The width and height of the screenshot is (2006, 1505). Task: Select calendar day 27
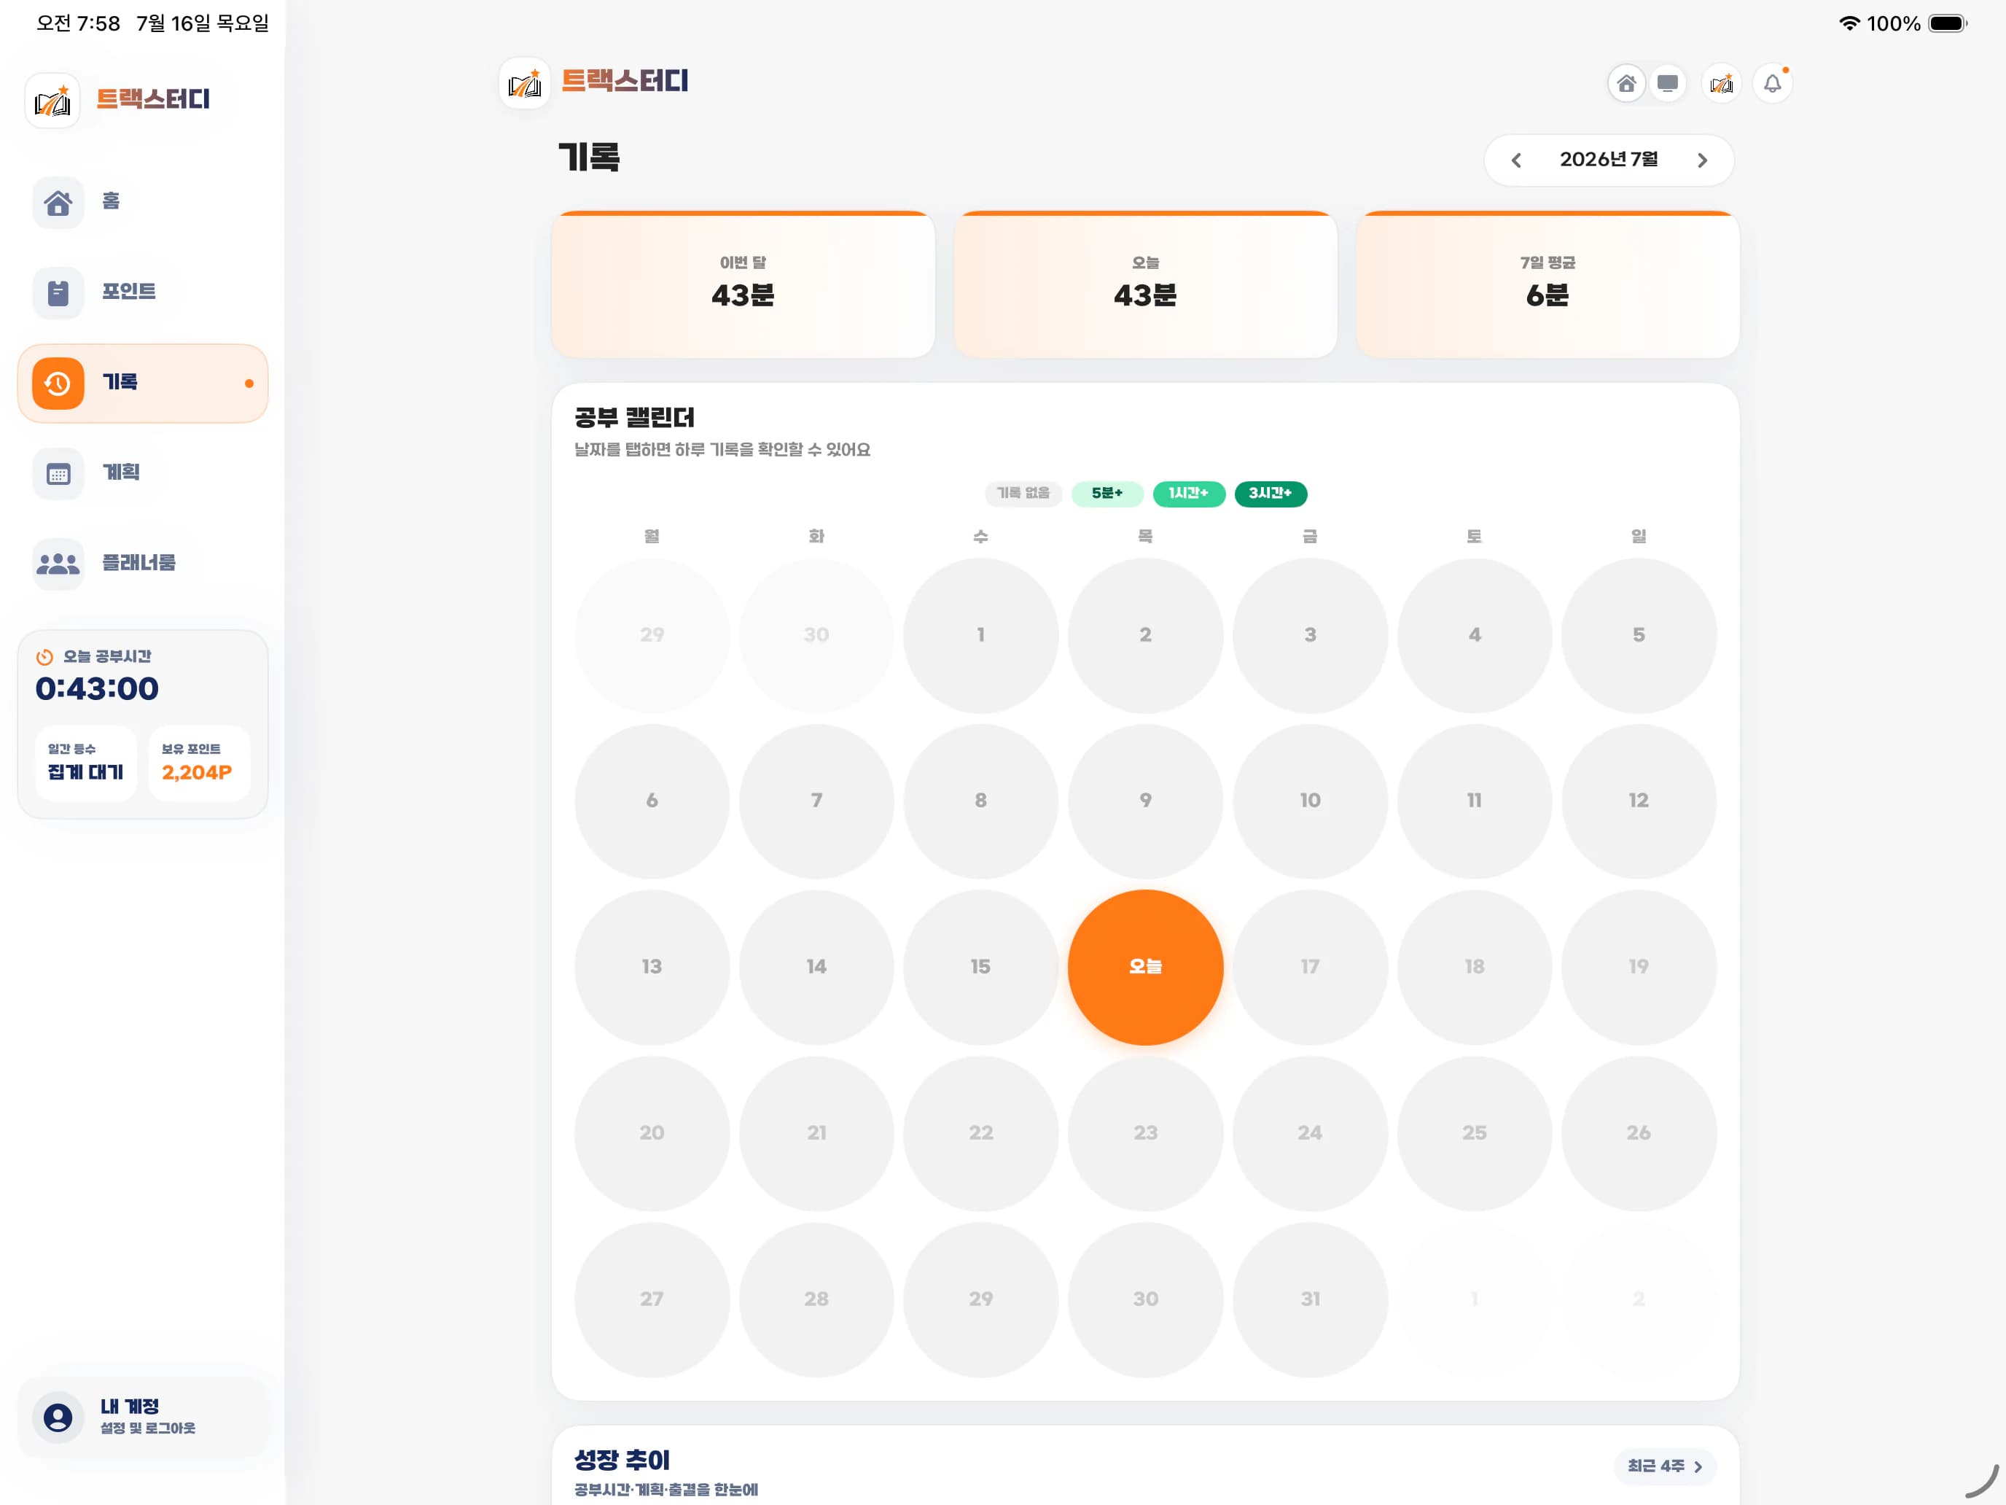pos(652,1299)
